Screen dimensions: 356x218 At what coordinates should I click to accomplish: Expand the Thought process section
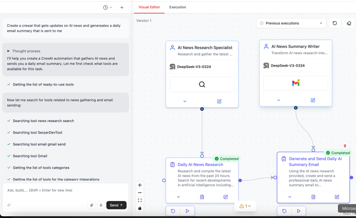[9, 51]
